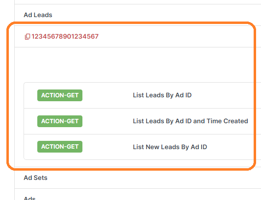Collapse the Ad Leads section header

[x=38, y=15]
